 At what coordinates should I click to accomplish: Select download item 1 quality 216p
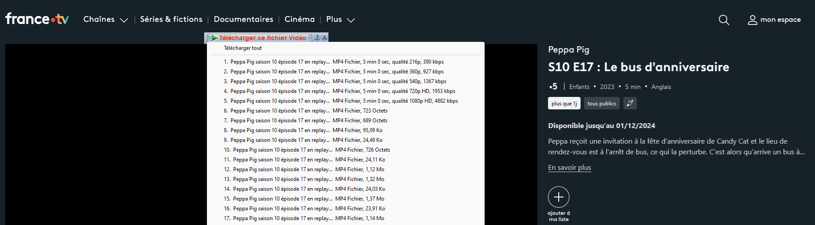346,62
